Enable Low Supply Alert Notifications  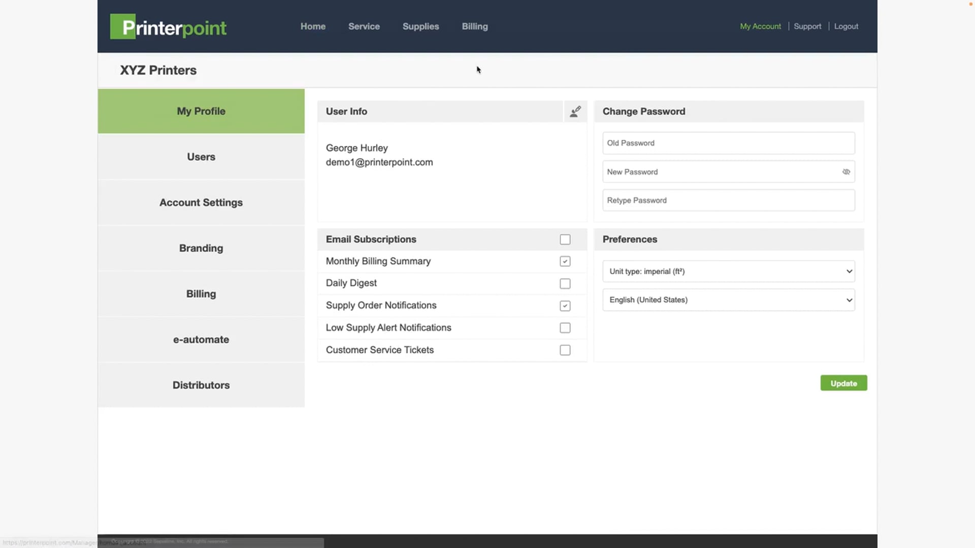pyautogui.click(x=565, y=327)
